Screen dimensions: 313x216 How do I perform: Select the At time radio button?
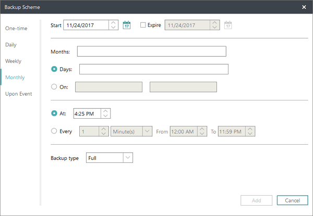tap(54, 113)
